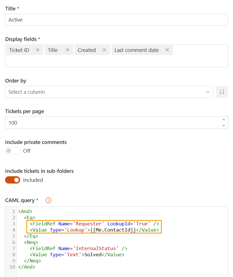Remove the Title display field chip
Viewport: 233px width, 277px height.
pos(67,50)
